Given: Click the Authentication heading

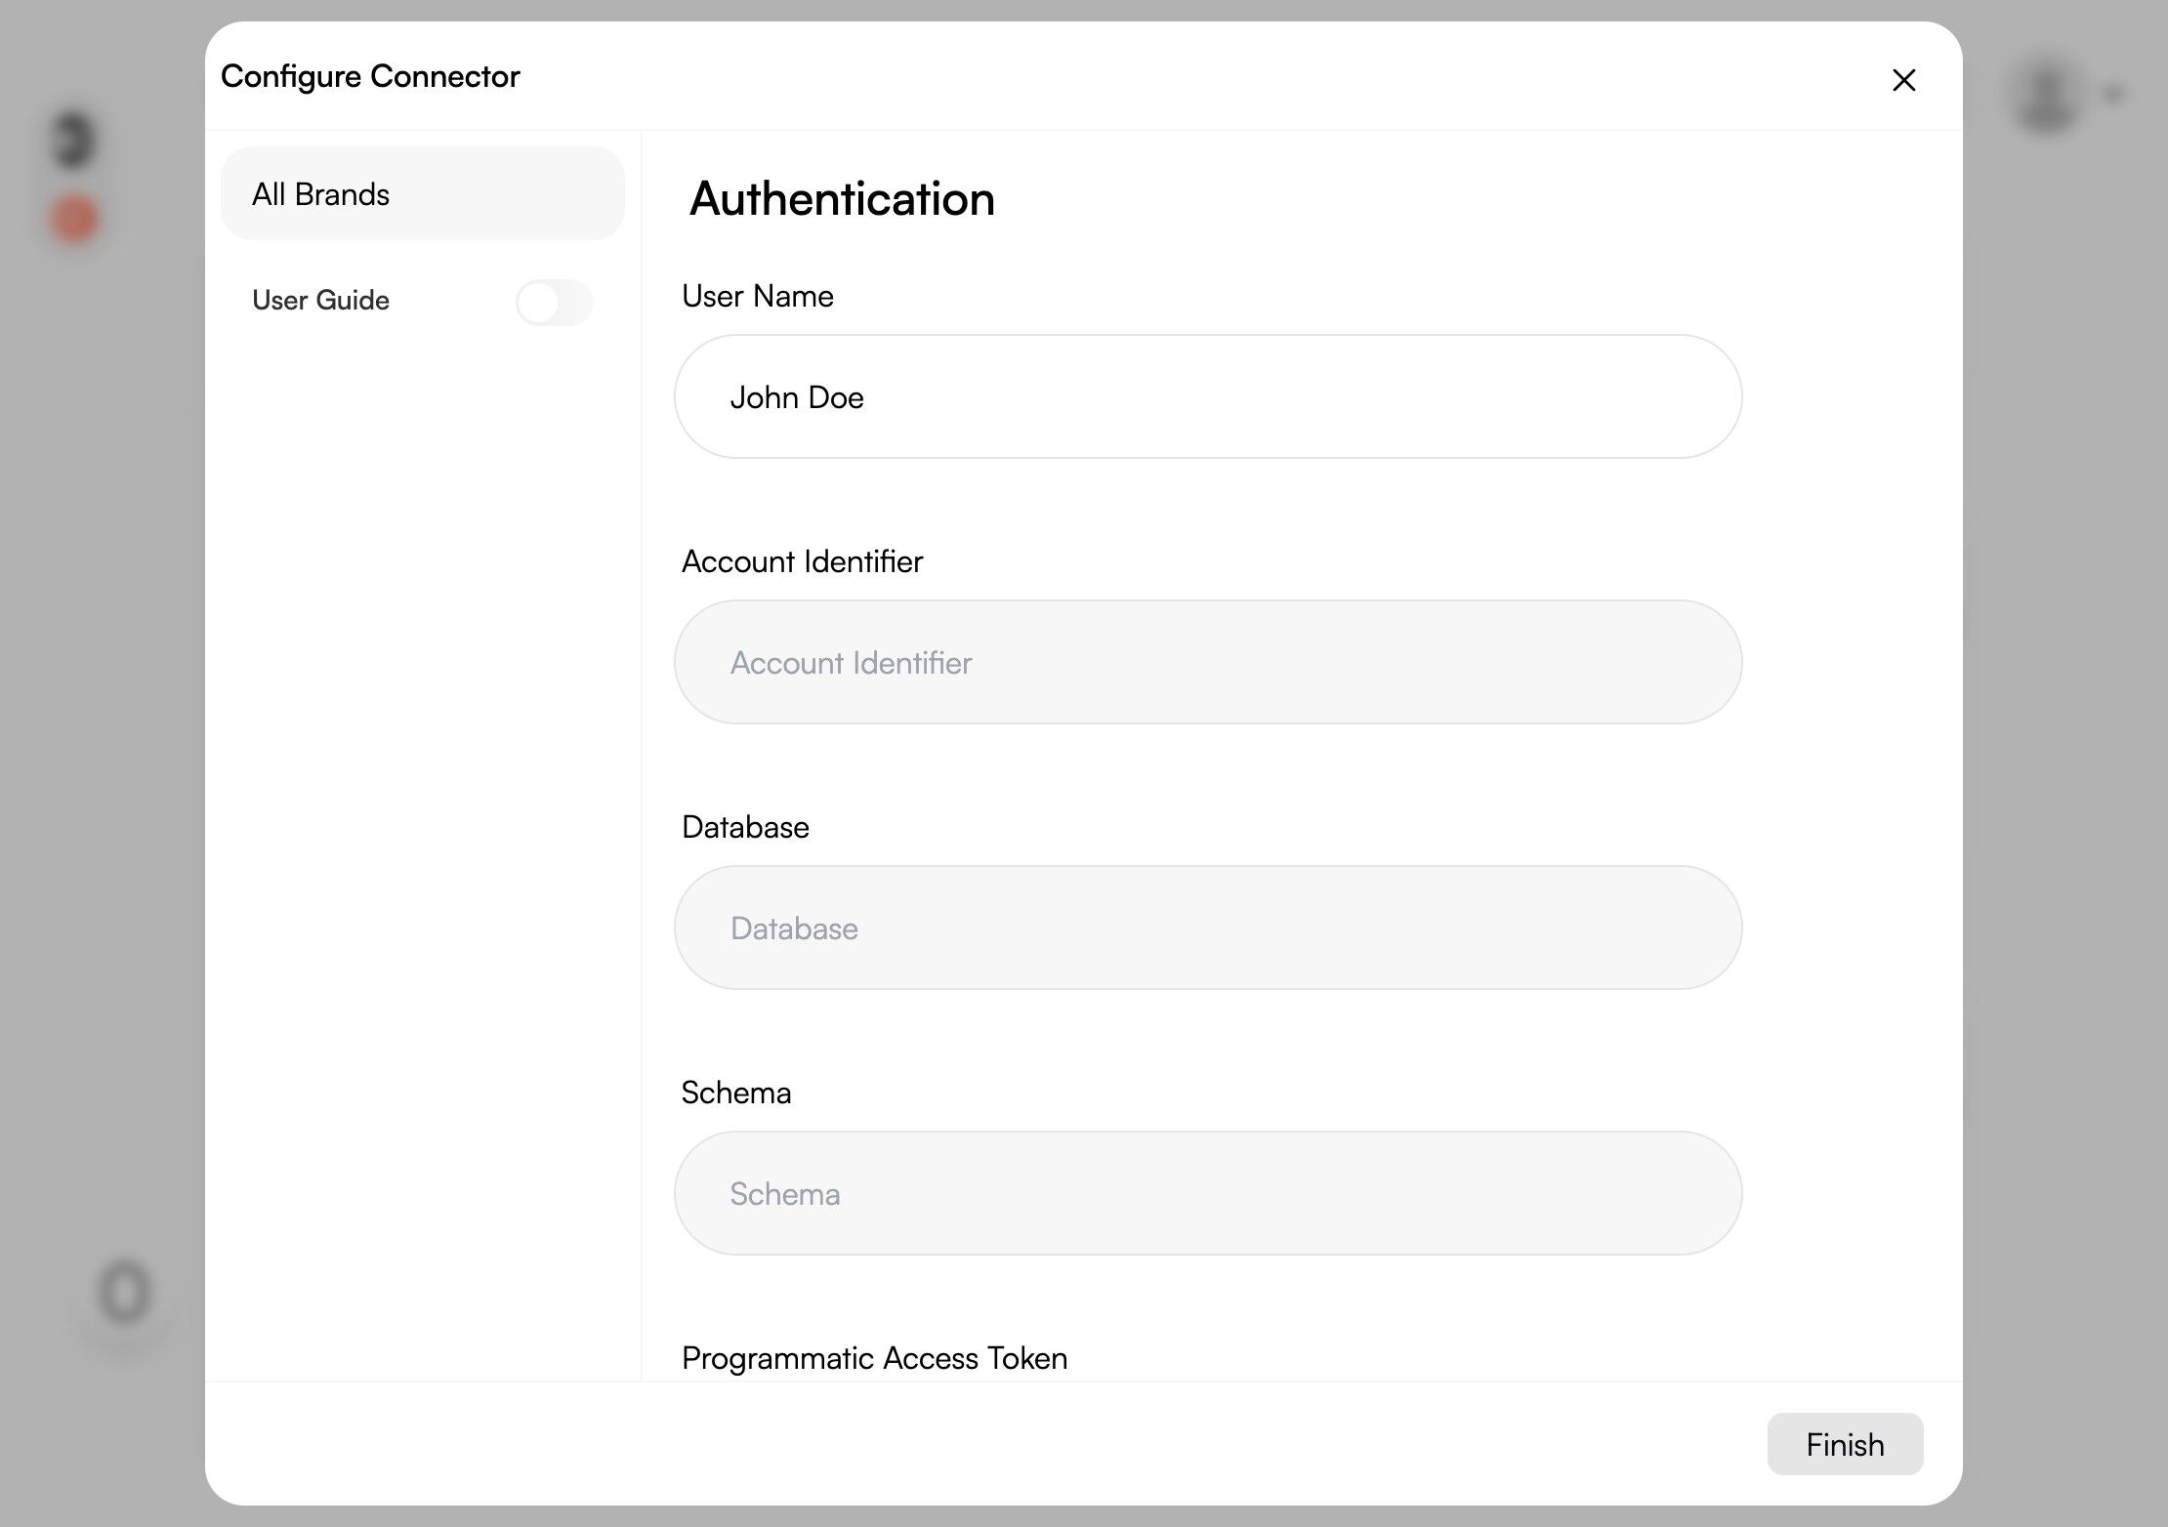Looking at the screenshot, I should click(x=841, y=199).
